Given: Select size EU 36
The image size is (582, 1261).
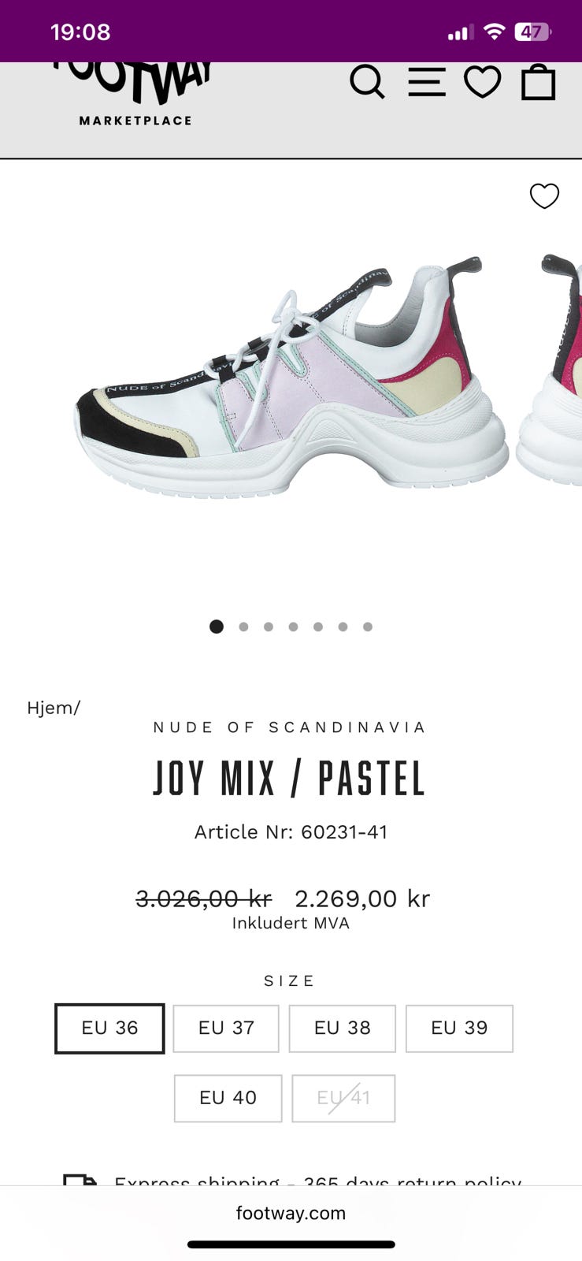Looking at the screenshot, I should click(109, 1029).
